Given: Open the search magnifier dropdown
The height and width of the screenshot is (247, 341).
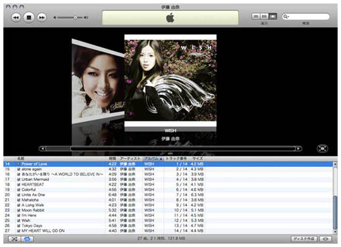Looking at the screenshot, I should [x=286, y=17].
